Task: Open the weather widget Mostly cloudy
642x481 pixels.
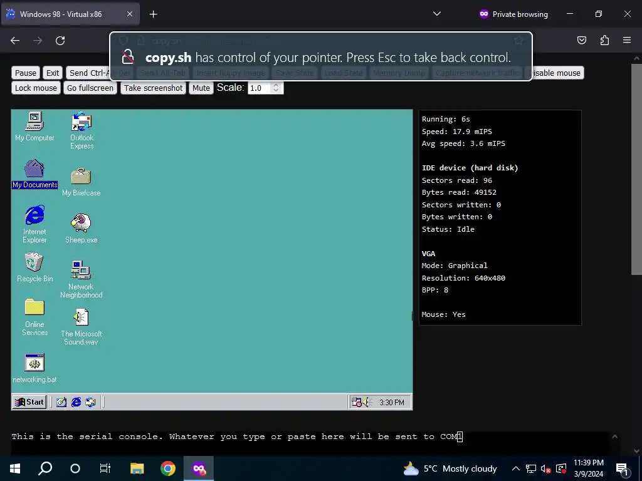Action: pos(450,468)
